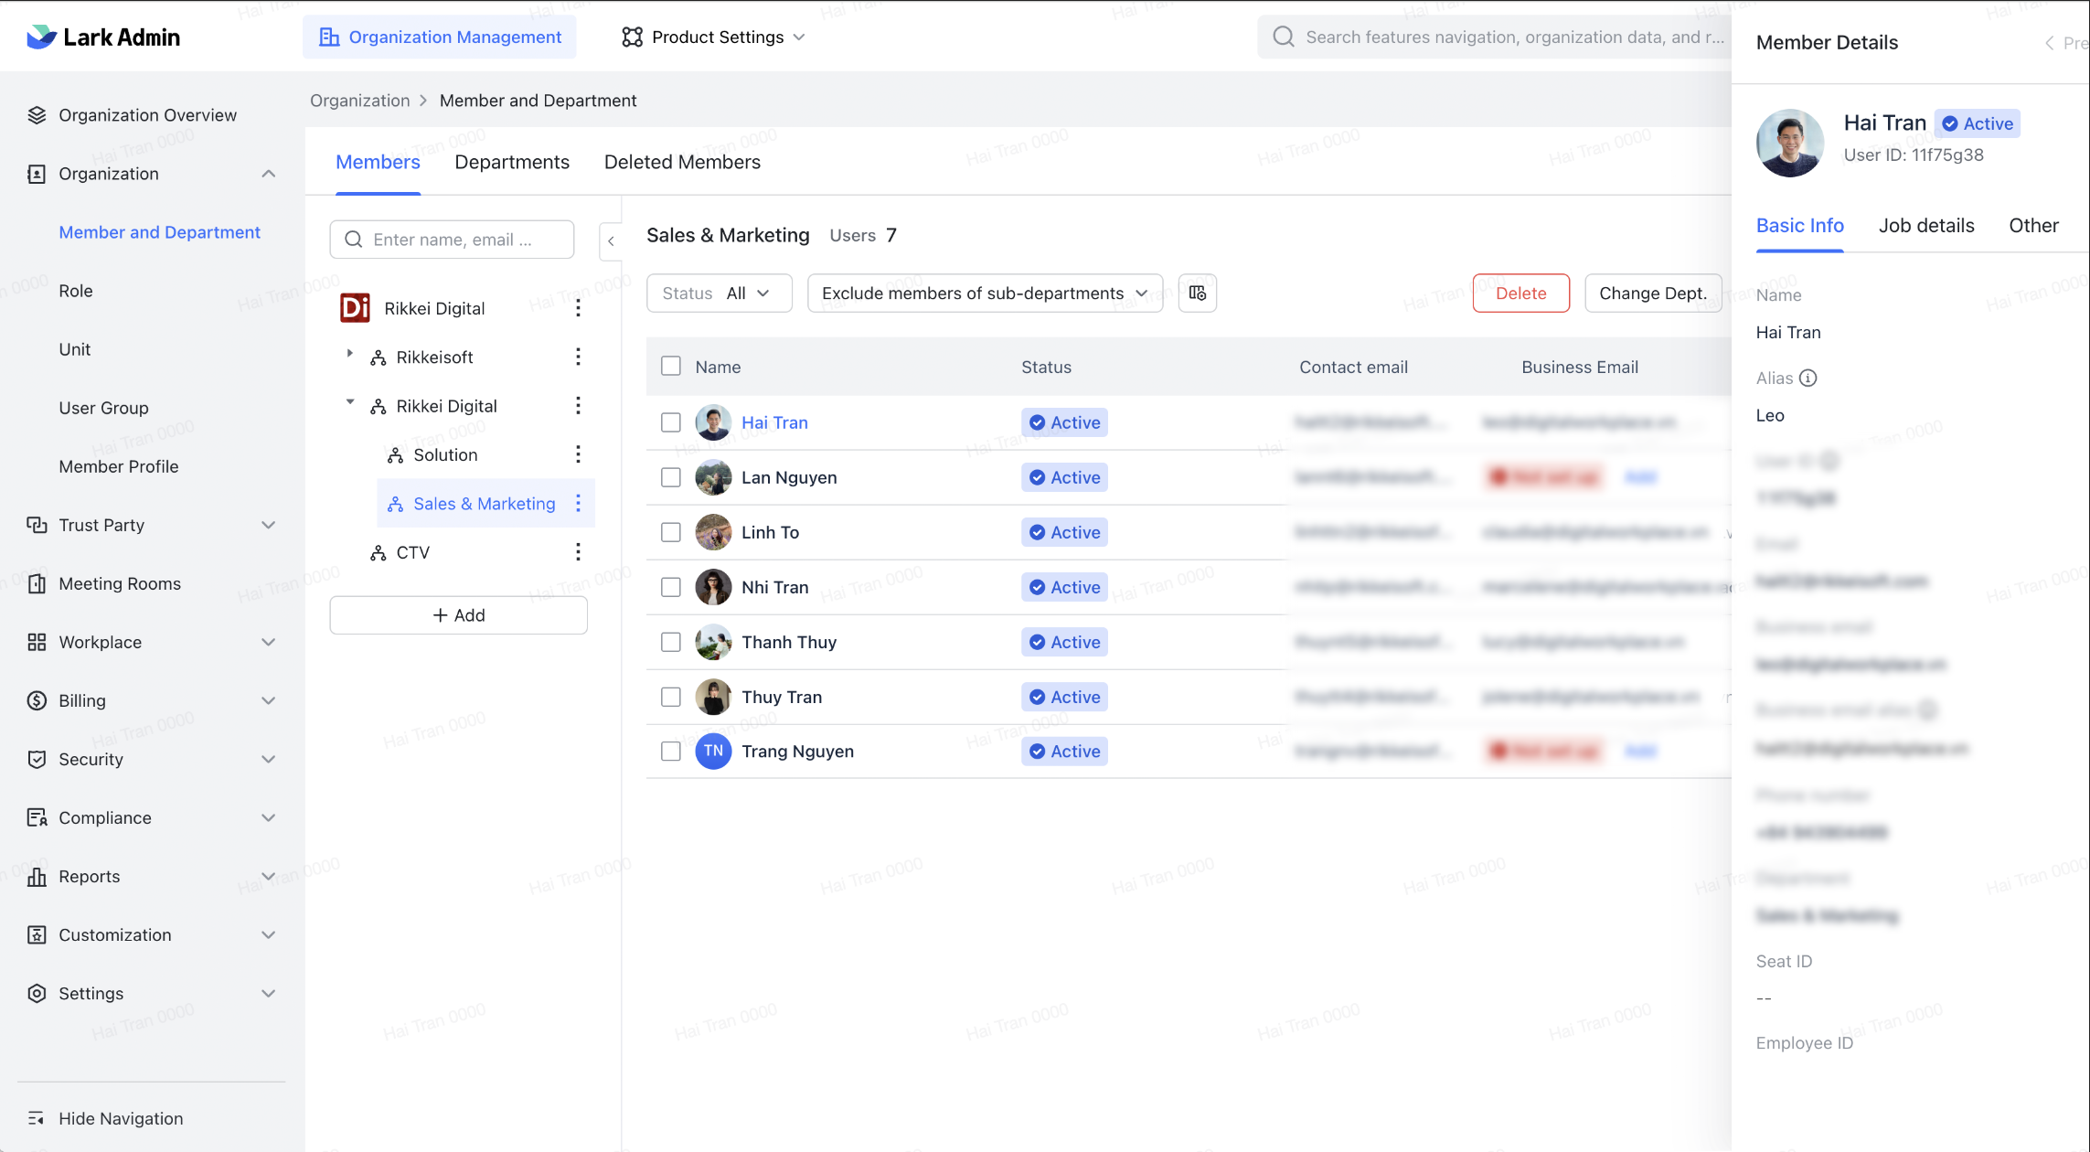Switch to the Deleted Members tab
Viewport: 2090px width, 1152px height.
[682, 162]
